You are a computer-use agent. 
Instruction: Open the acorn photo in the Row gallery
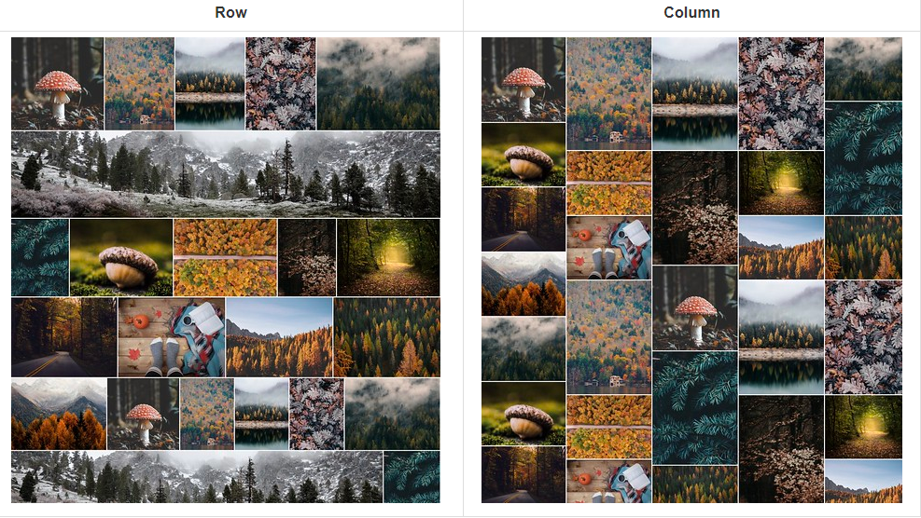[121, 257]
